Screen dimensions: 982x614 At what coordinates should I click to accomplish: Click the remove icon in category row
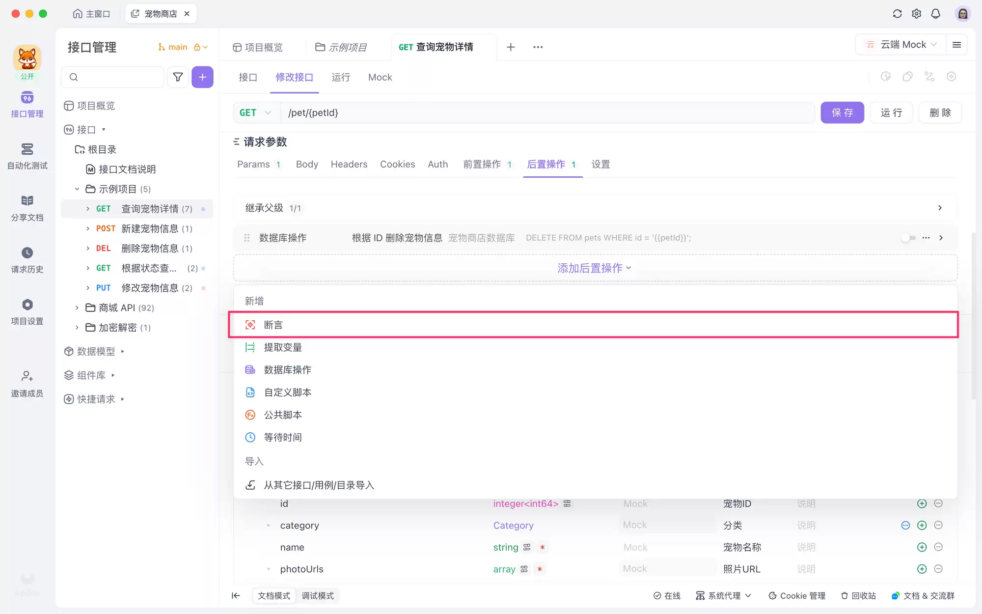pos(938,525)
